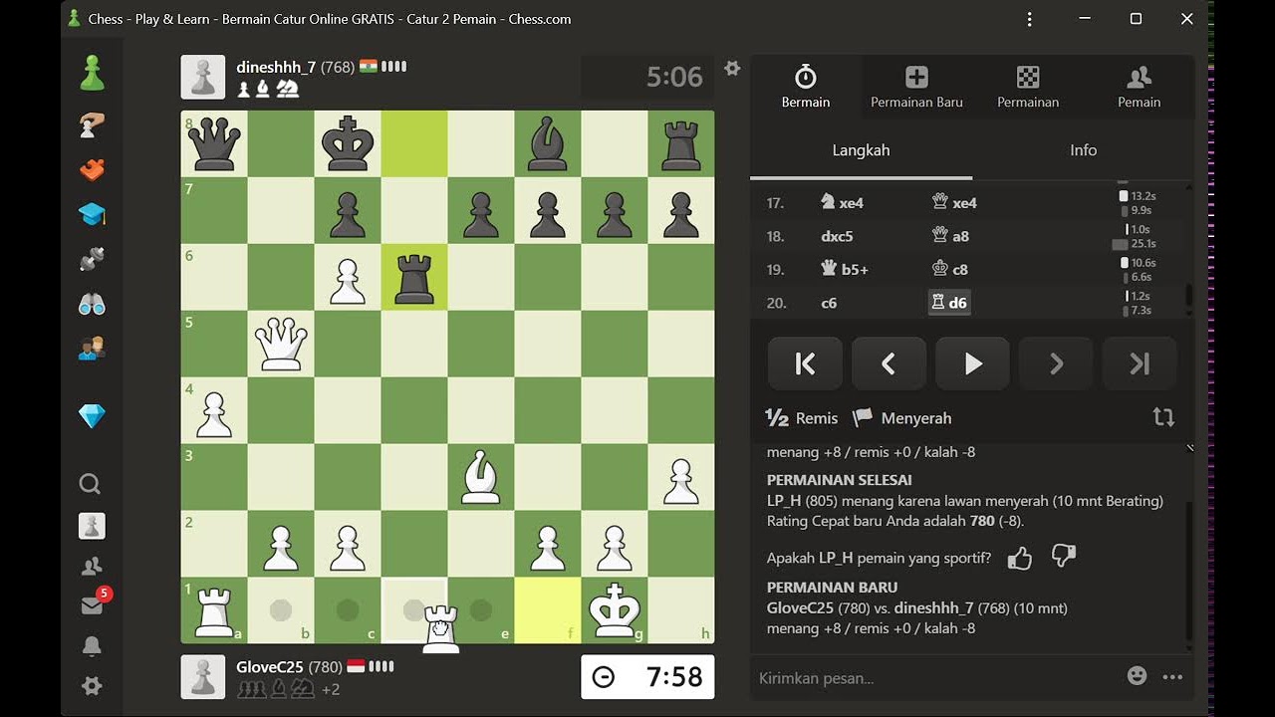Click thumbs up for LP_H sportsmanship
Screen dimensions: 1275x717
(1020, 557)
